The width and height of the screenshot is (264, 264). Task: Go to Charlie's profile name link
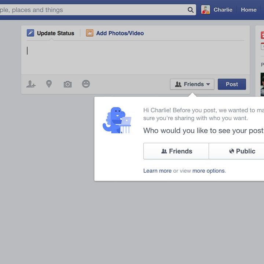pyautogui.click(x=223, y=10)
